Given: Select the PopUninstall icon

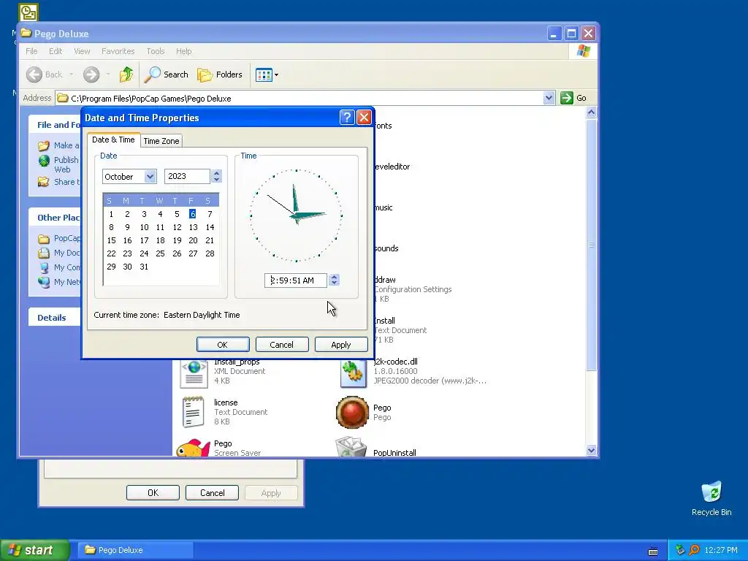Looking at the screenshot, I should (351, 448).
